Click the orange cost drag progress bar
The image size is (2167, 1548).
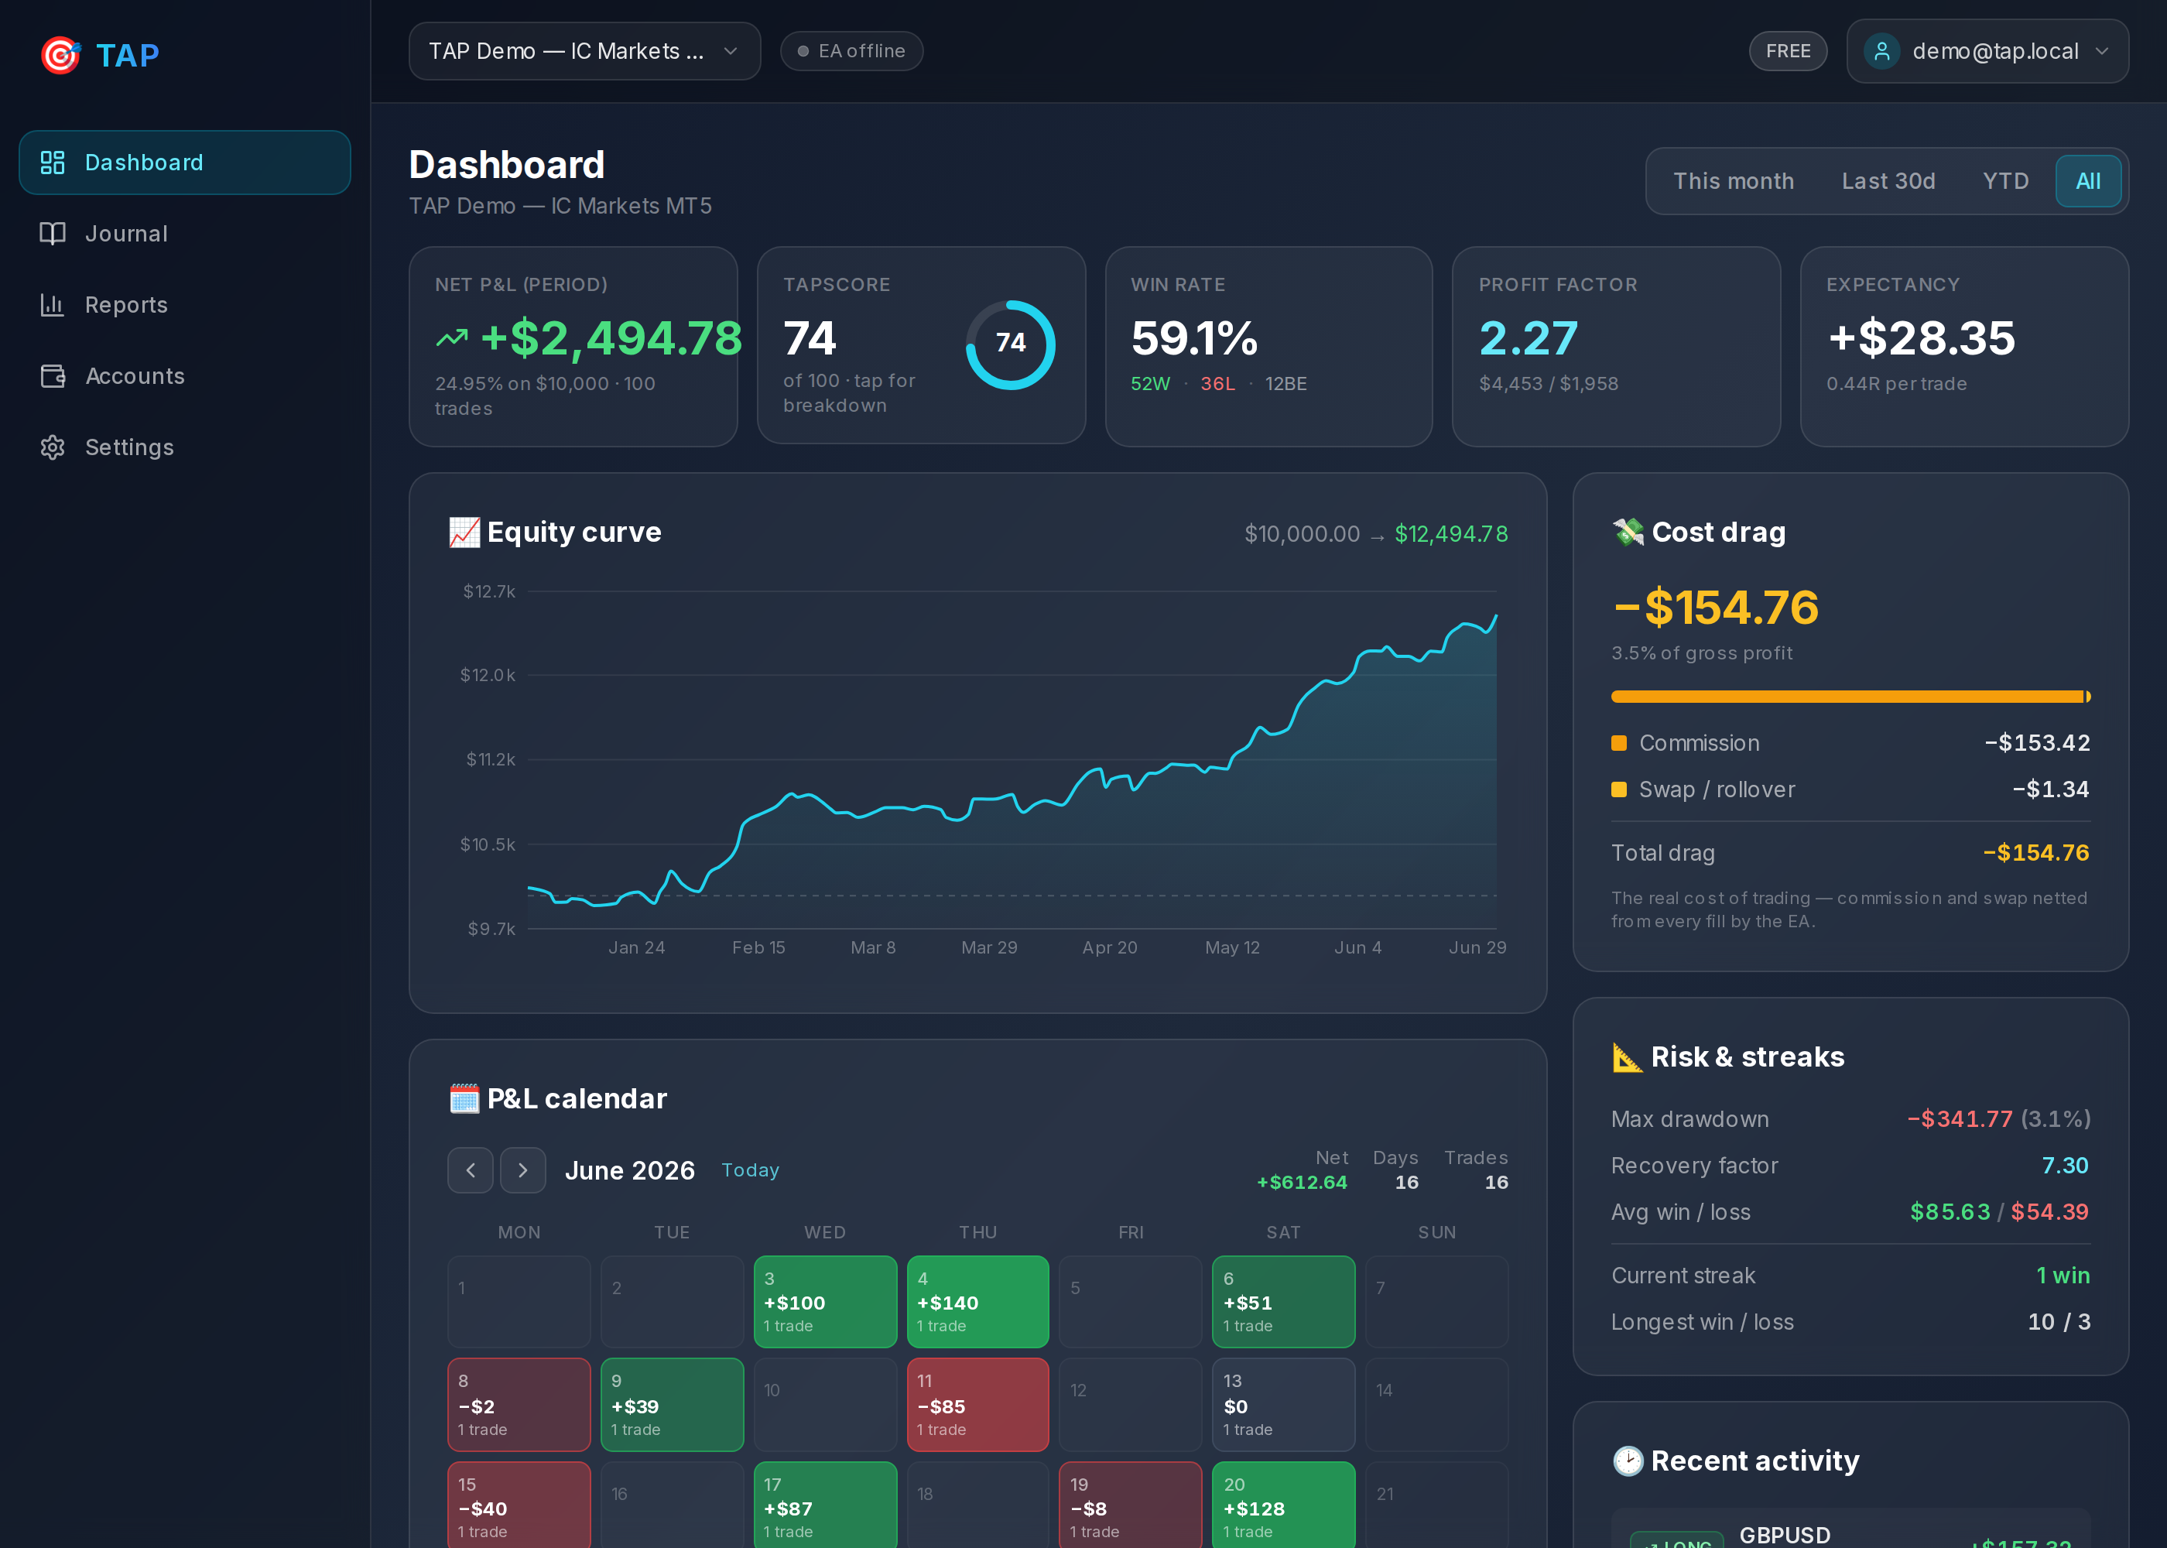point(1850,697)
